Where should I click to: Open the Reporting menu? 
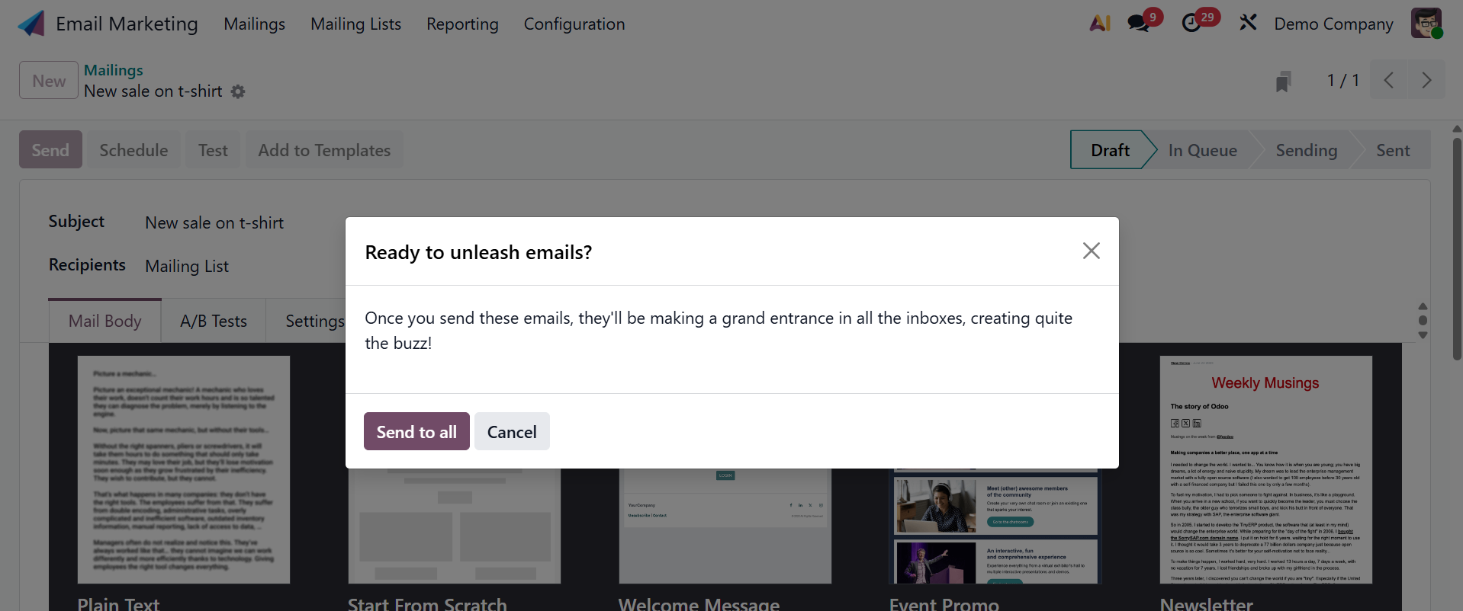462,24
